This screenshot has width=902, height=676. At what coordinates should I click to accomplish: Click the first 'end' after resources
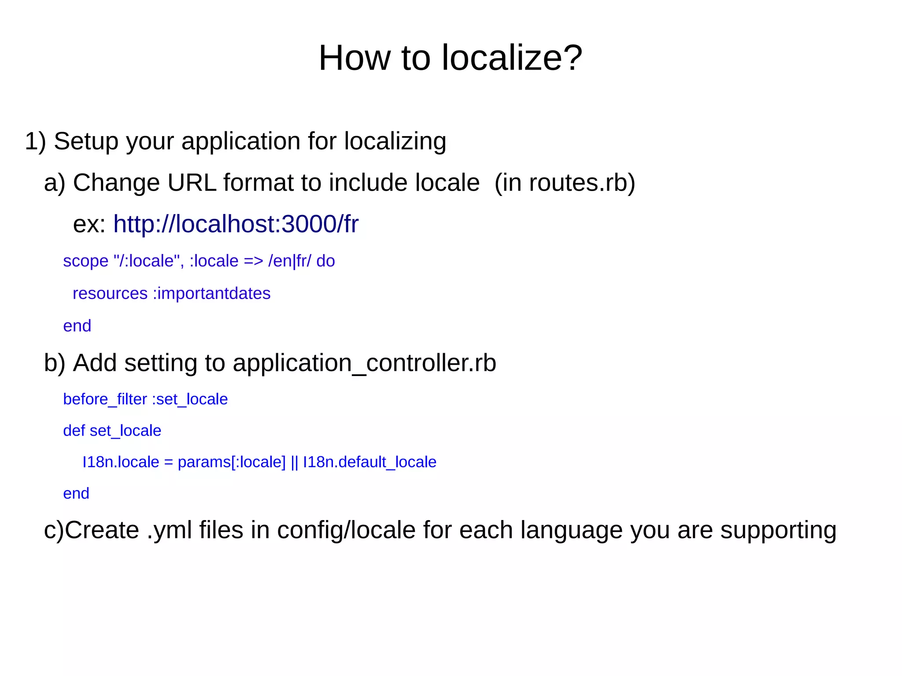click(x=77, y=326)
